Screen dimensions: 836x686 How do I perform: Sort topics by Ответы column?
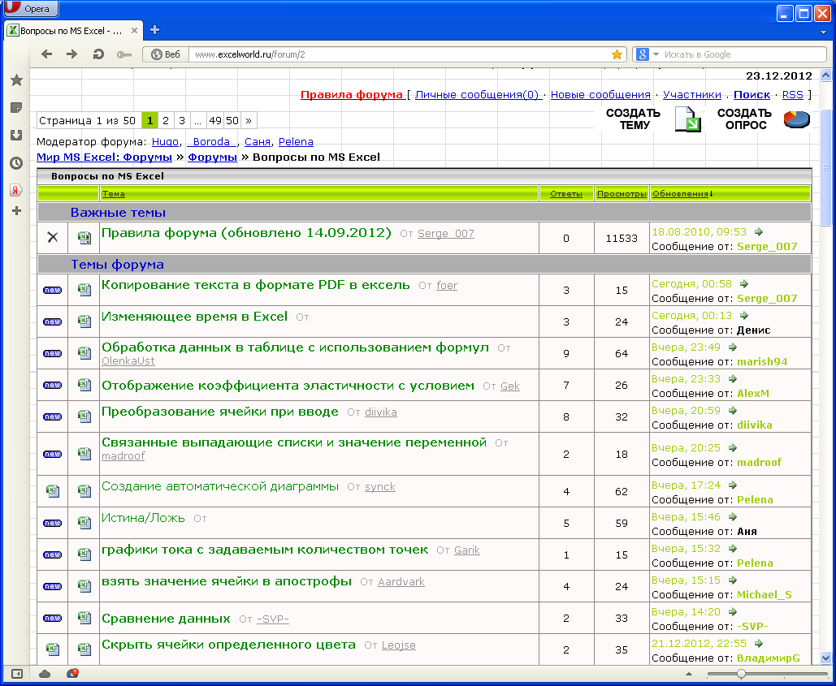point(566,194)
